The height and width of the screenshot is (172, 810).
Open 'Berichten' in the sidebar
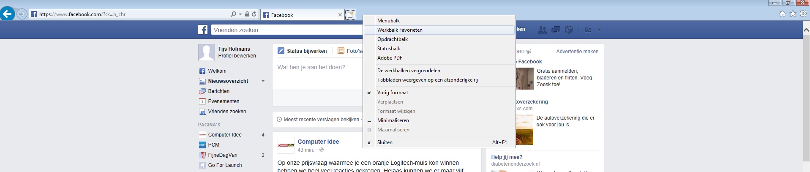(218, 91)
